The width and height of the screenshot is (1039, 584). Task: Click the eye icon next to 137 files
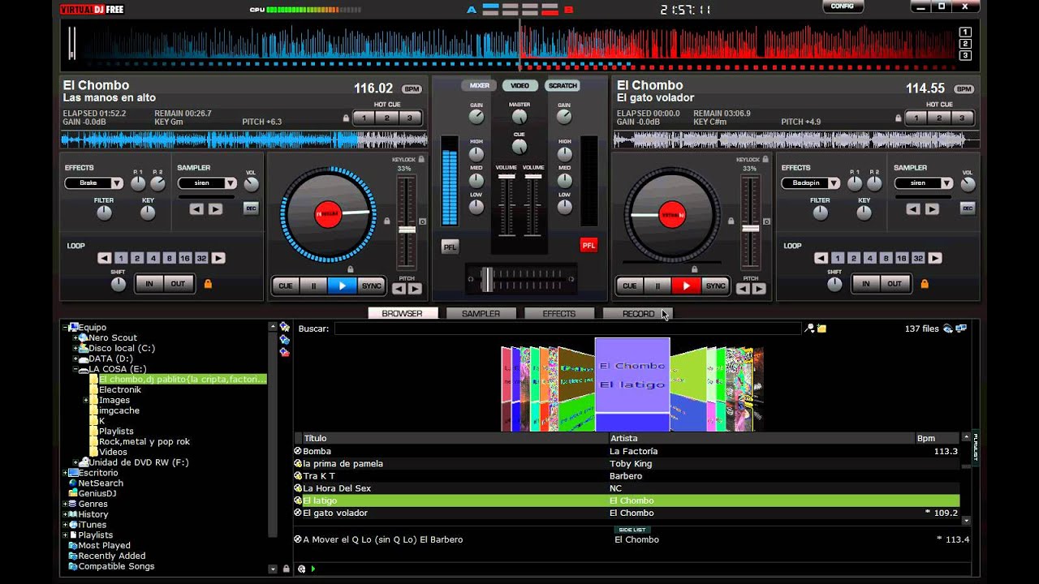[x=947, y=328]
